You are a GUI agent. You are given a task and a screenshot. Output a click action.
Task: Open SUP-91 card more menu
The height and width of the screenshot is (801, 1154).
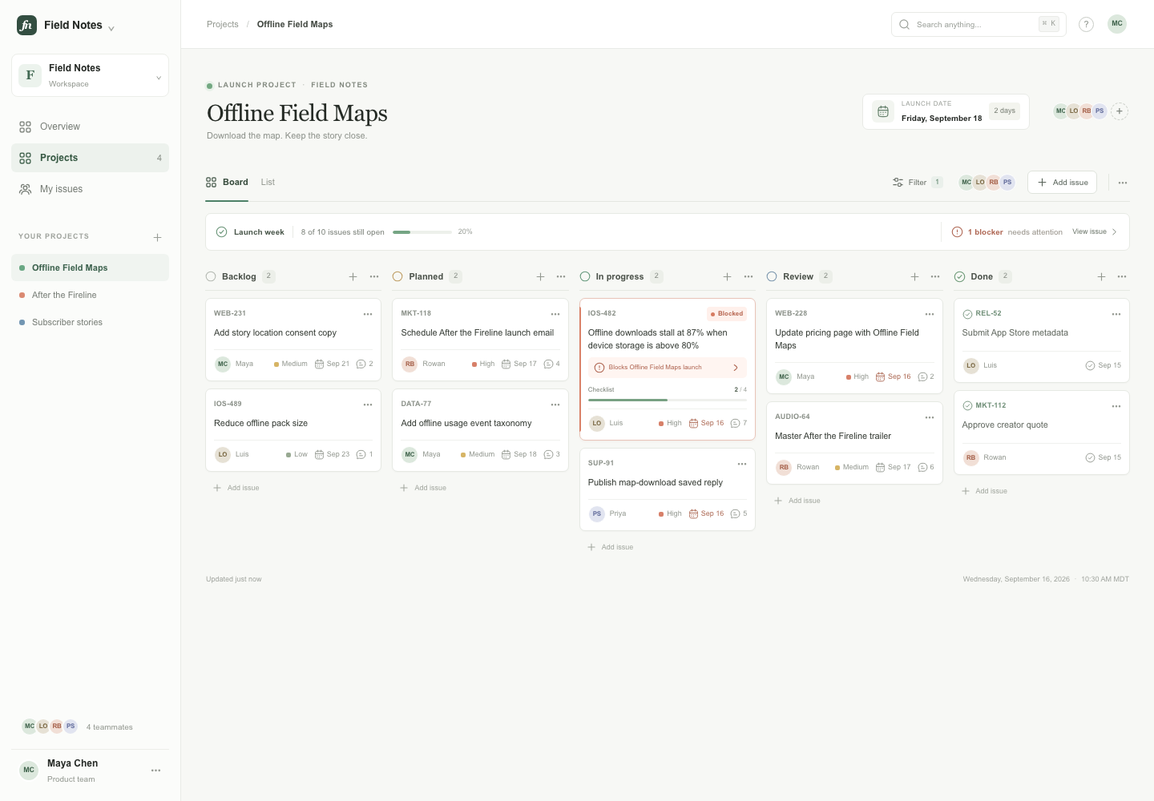pyautogui.click(x=742, y=464)
